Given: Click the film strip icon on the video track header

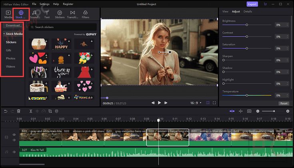Looking at the screenshot, I should (6, 137).
